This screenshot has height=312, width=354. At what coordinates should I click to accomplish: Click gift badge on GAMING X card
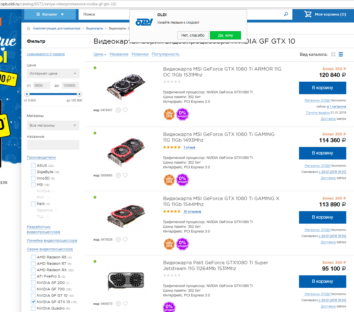click(x=169, y=244)
